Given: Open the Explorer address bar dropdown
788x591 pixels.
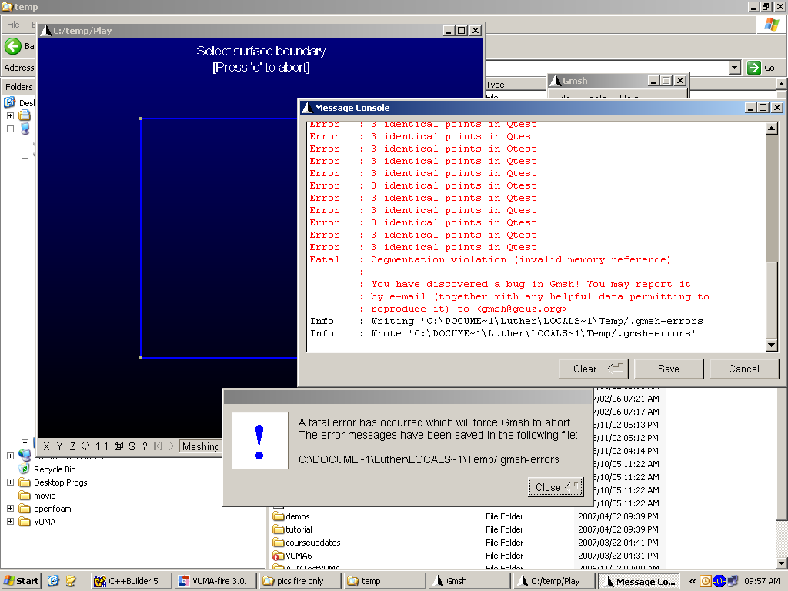Looking at the screenshot, I should click(x=735, y=68).
